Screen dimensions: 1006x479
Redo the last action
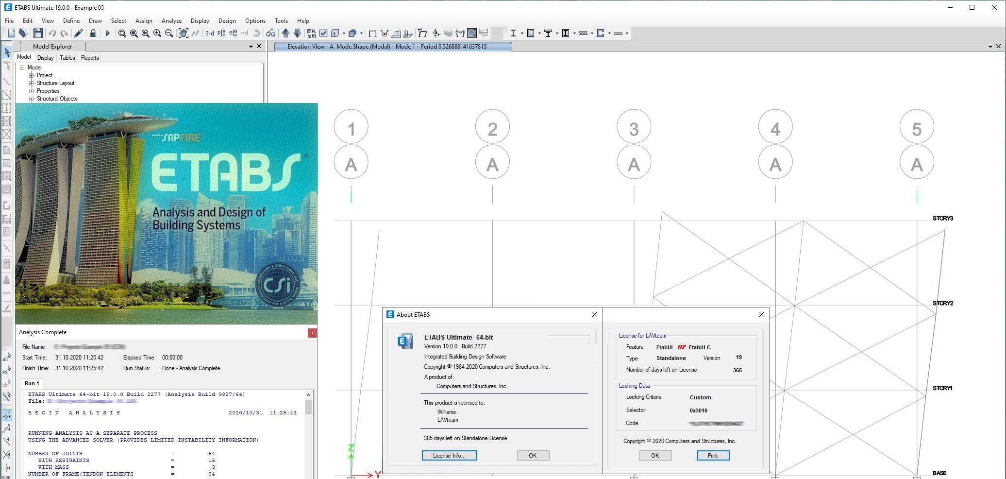64,33
